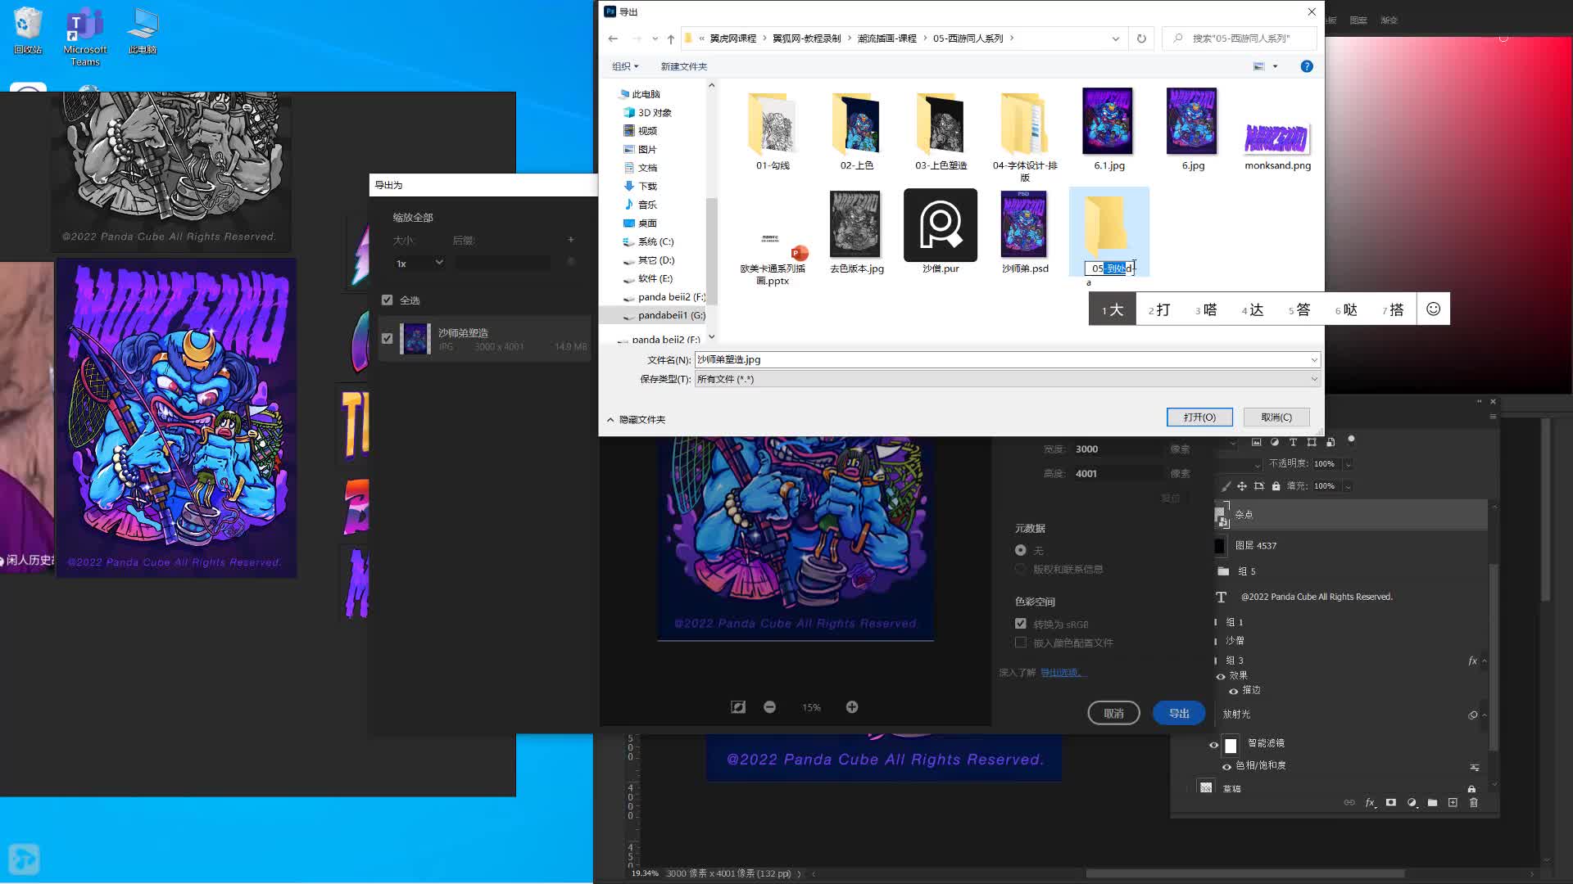Click 新建文件夹 new folder button

pos(684,66)
